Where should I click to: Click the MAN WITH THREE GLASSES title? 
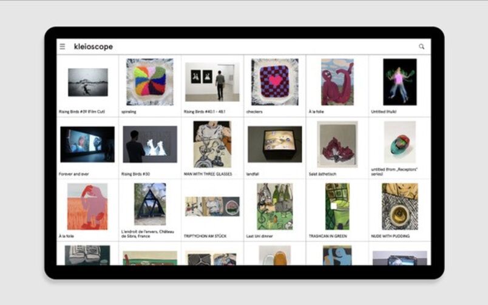pos(208,174)
